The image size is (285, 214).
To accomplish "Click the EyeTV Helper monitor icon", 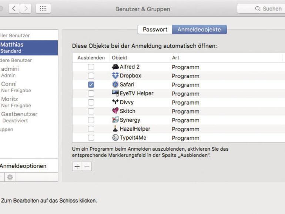I will click(115, 93).
